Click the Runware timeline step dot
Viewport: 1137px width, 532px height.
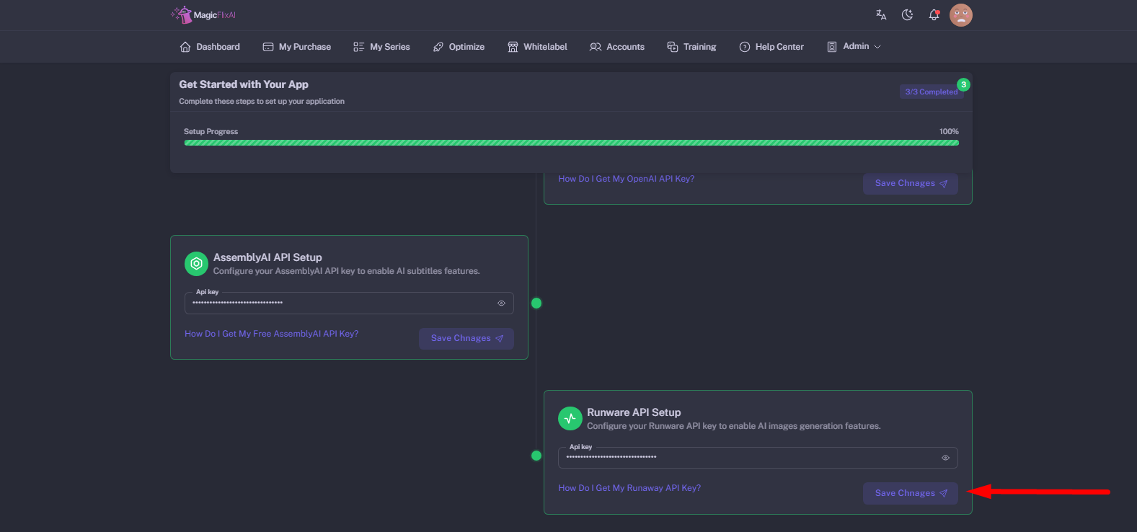(x=536, y=456)
